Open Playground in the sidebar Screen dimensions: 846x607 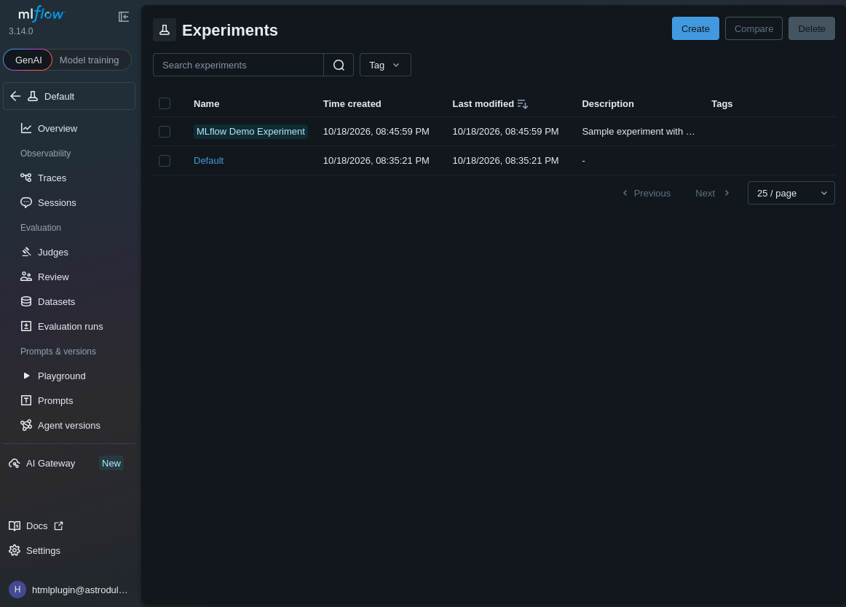coord(69,376)
